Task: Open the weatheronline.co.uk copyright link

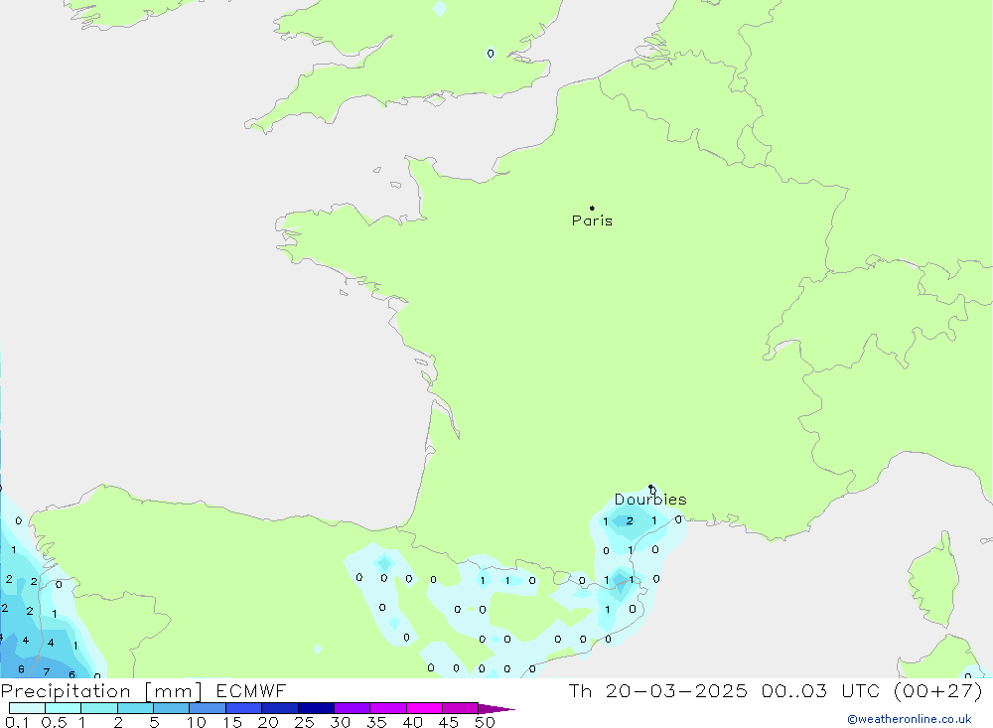Action: tap(910, 719)
